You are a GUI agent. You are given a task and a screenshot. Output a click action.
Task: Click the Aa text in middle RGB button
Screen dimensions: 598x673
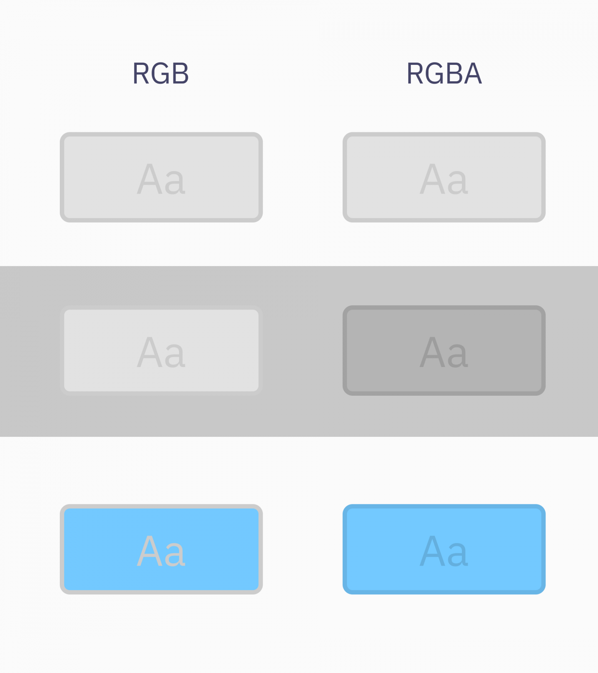tap(161, 352)
